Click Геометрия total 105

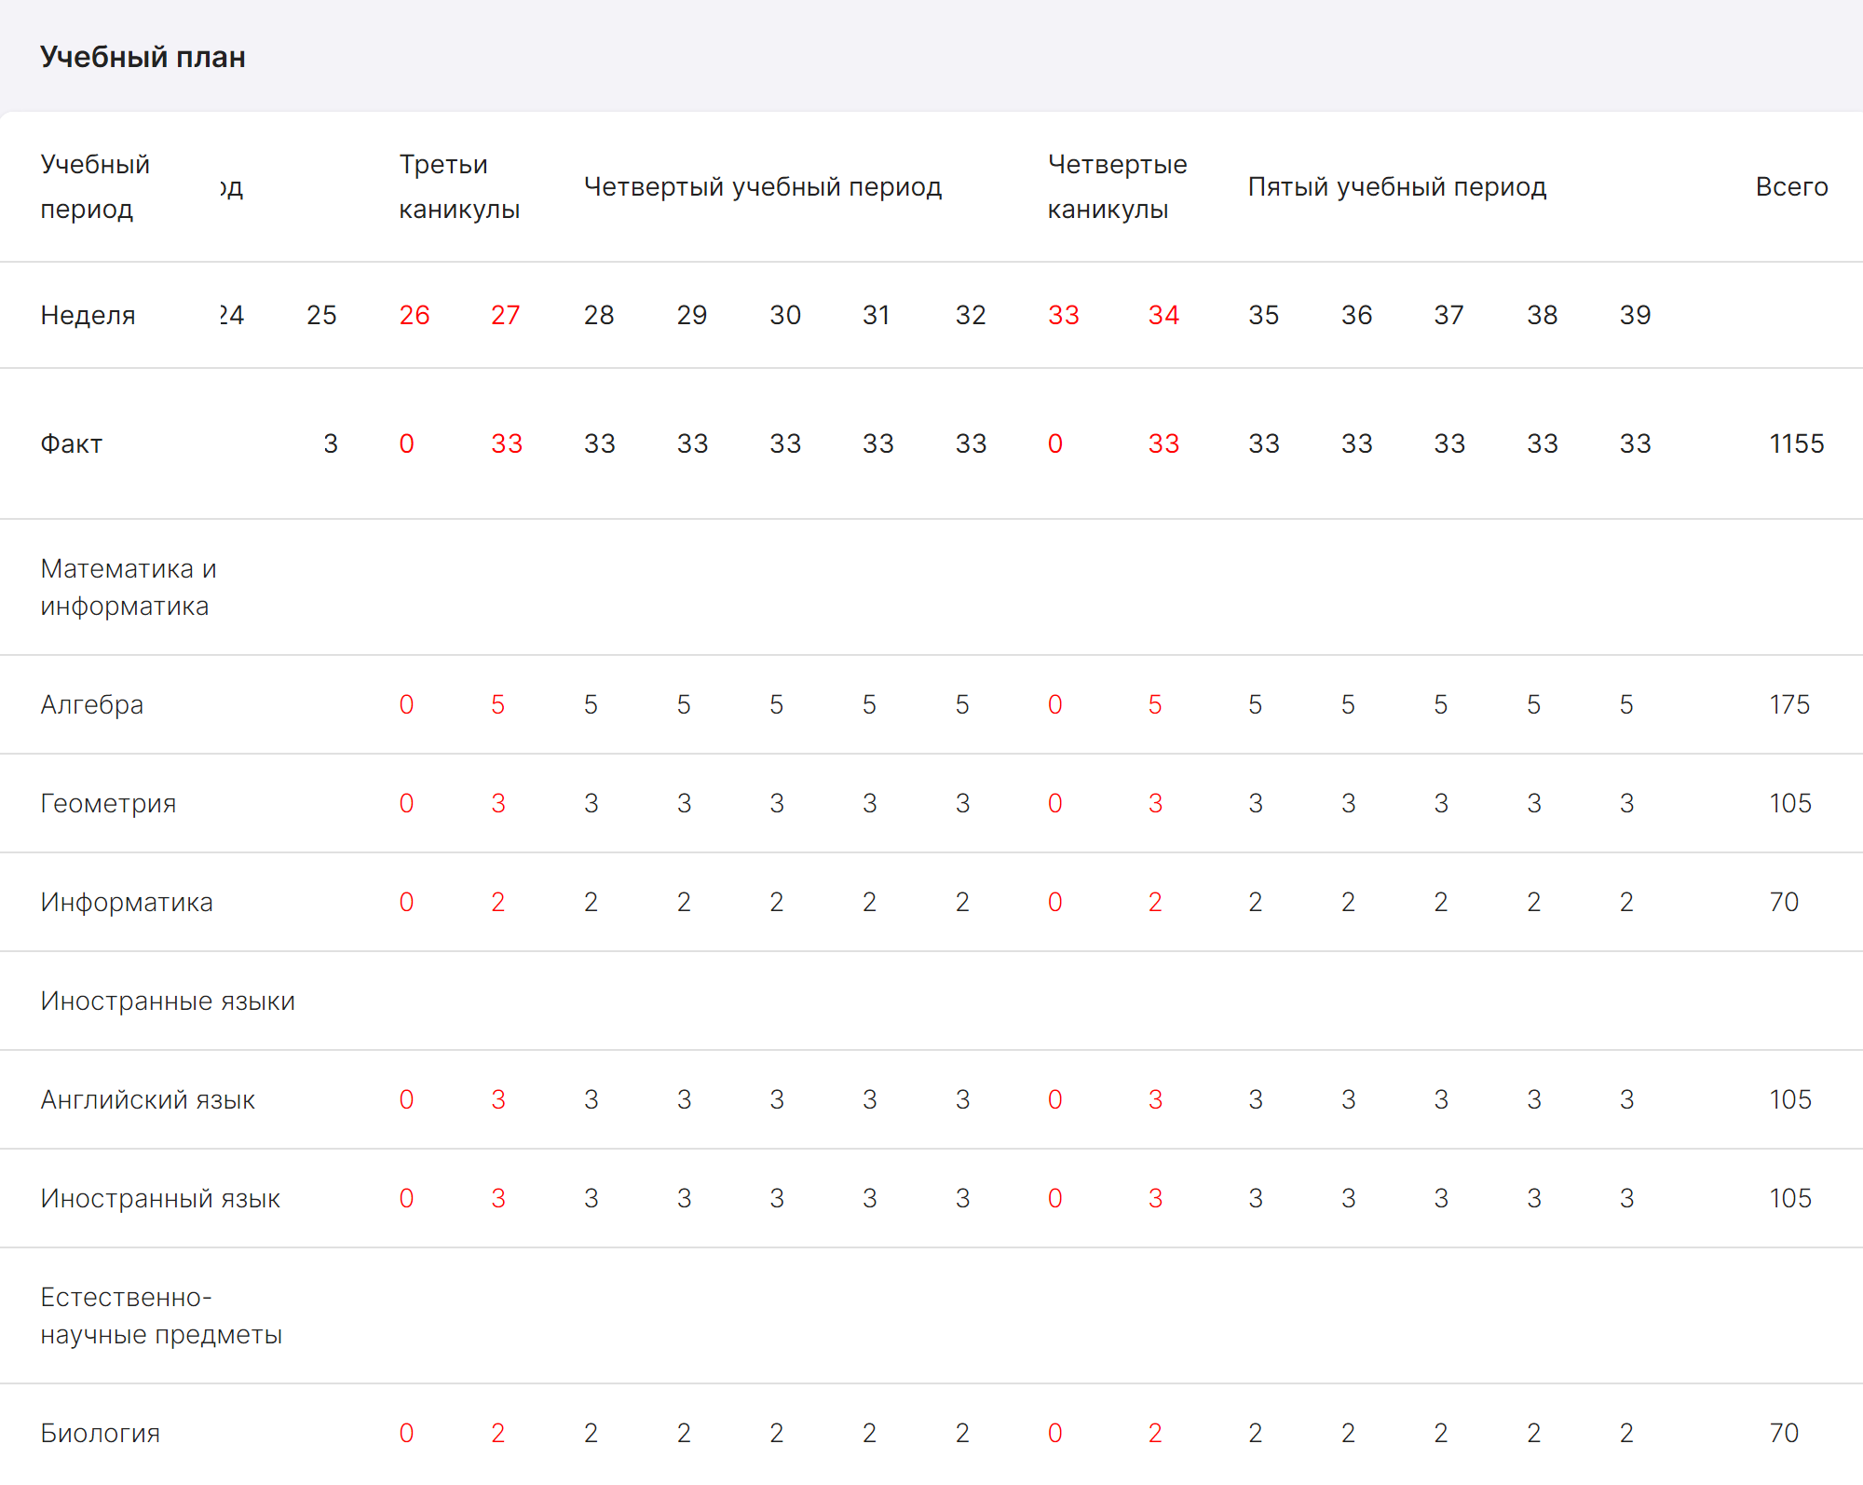(x=1790, y=803)
